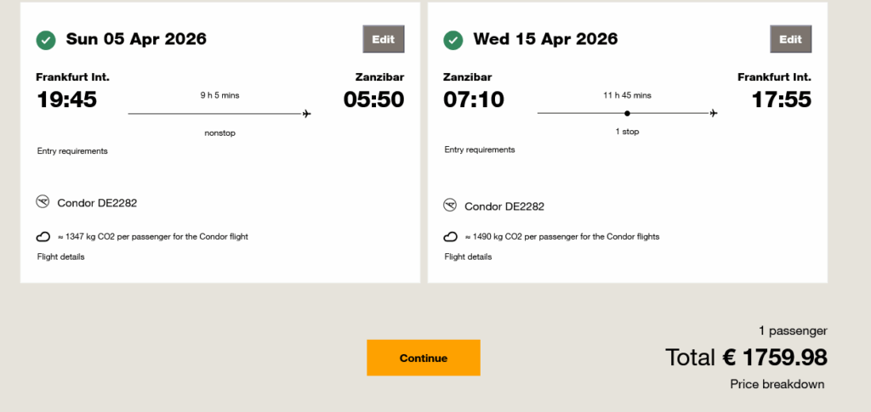Image resolution: width=871 pixels, height=412 pixels.
Task: Expand Flight details for outbound flight
Action: pyautogui.click(x=61, y=257)
